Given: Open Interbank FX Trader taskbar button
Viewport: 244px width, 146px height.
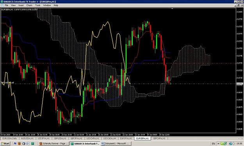Looking at the screenshot, I should click(85, 144).
